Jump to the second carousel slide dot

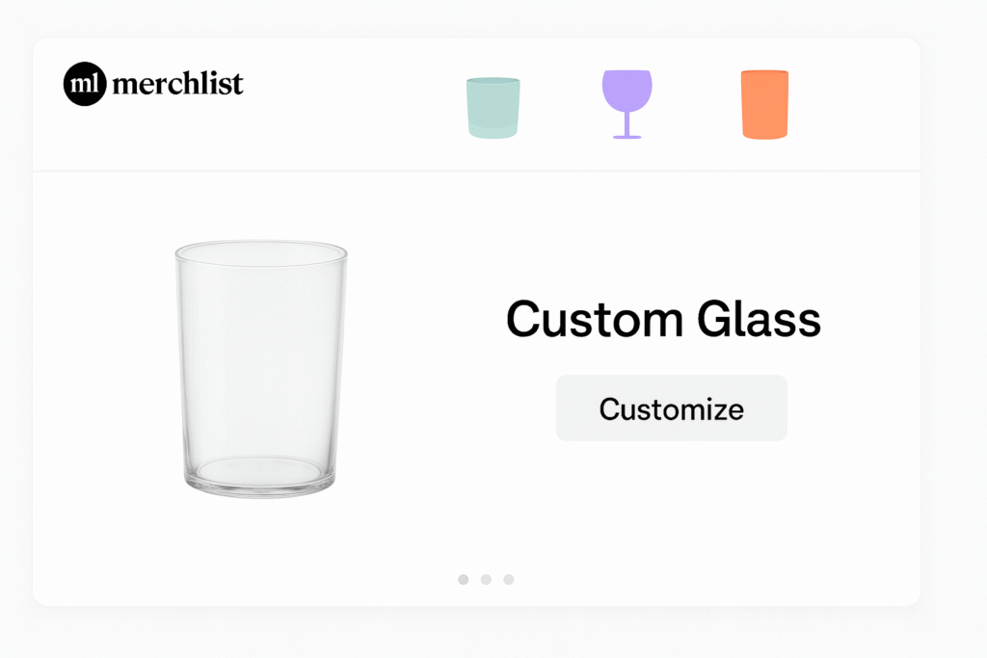[x=486, y=579]
